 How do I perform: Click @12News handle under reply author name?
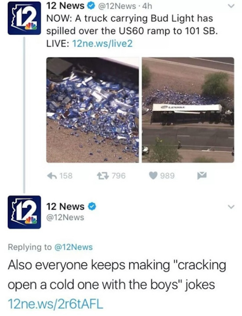[x=65, y=217]
